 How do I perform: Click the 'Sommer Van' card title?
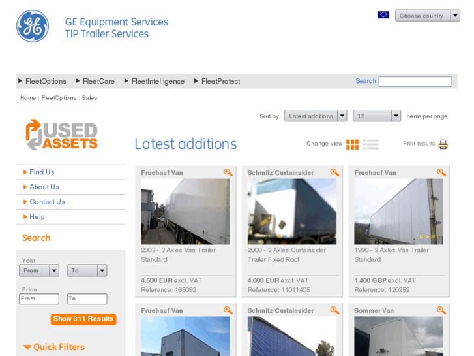[374, 310]
